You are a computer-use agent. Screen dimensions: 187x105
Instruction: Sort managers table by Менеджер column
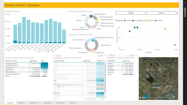[111, 61]
